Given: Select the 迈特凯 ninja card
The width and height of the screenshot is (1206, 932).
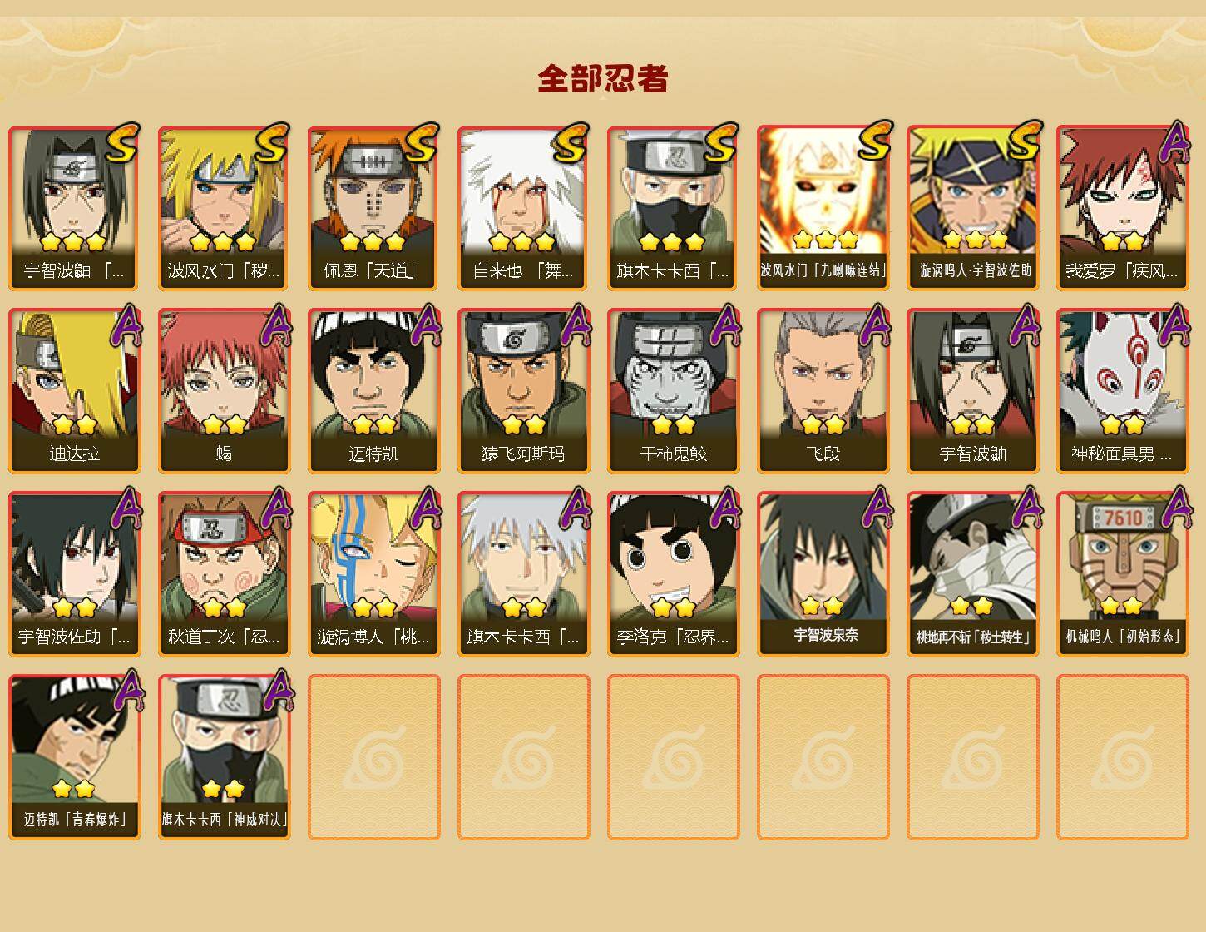Looking at the screenshot, I should pos(373,391).
